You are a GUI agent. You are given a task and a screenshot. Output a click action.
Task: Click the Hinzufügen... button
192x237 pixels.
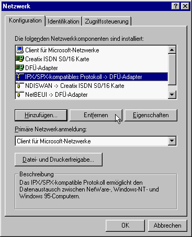pyautogui.click(x=41, y=115)
